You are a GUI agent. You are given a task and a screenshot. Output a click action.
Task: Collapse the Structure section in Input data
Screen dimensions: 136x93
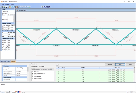(x=3, y=66)
